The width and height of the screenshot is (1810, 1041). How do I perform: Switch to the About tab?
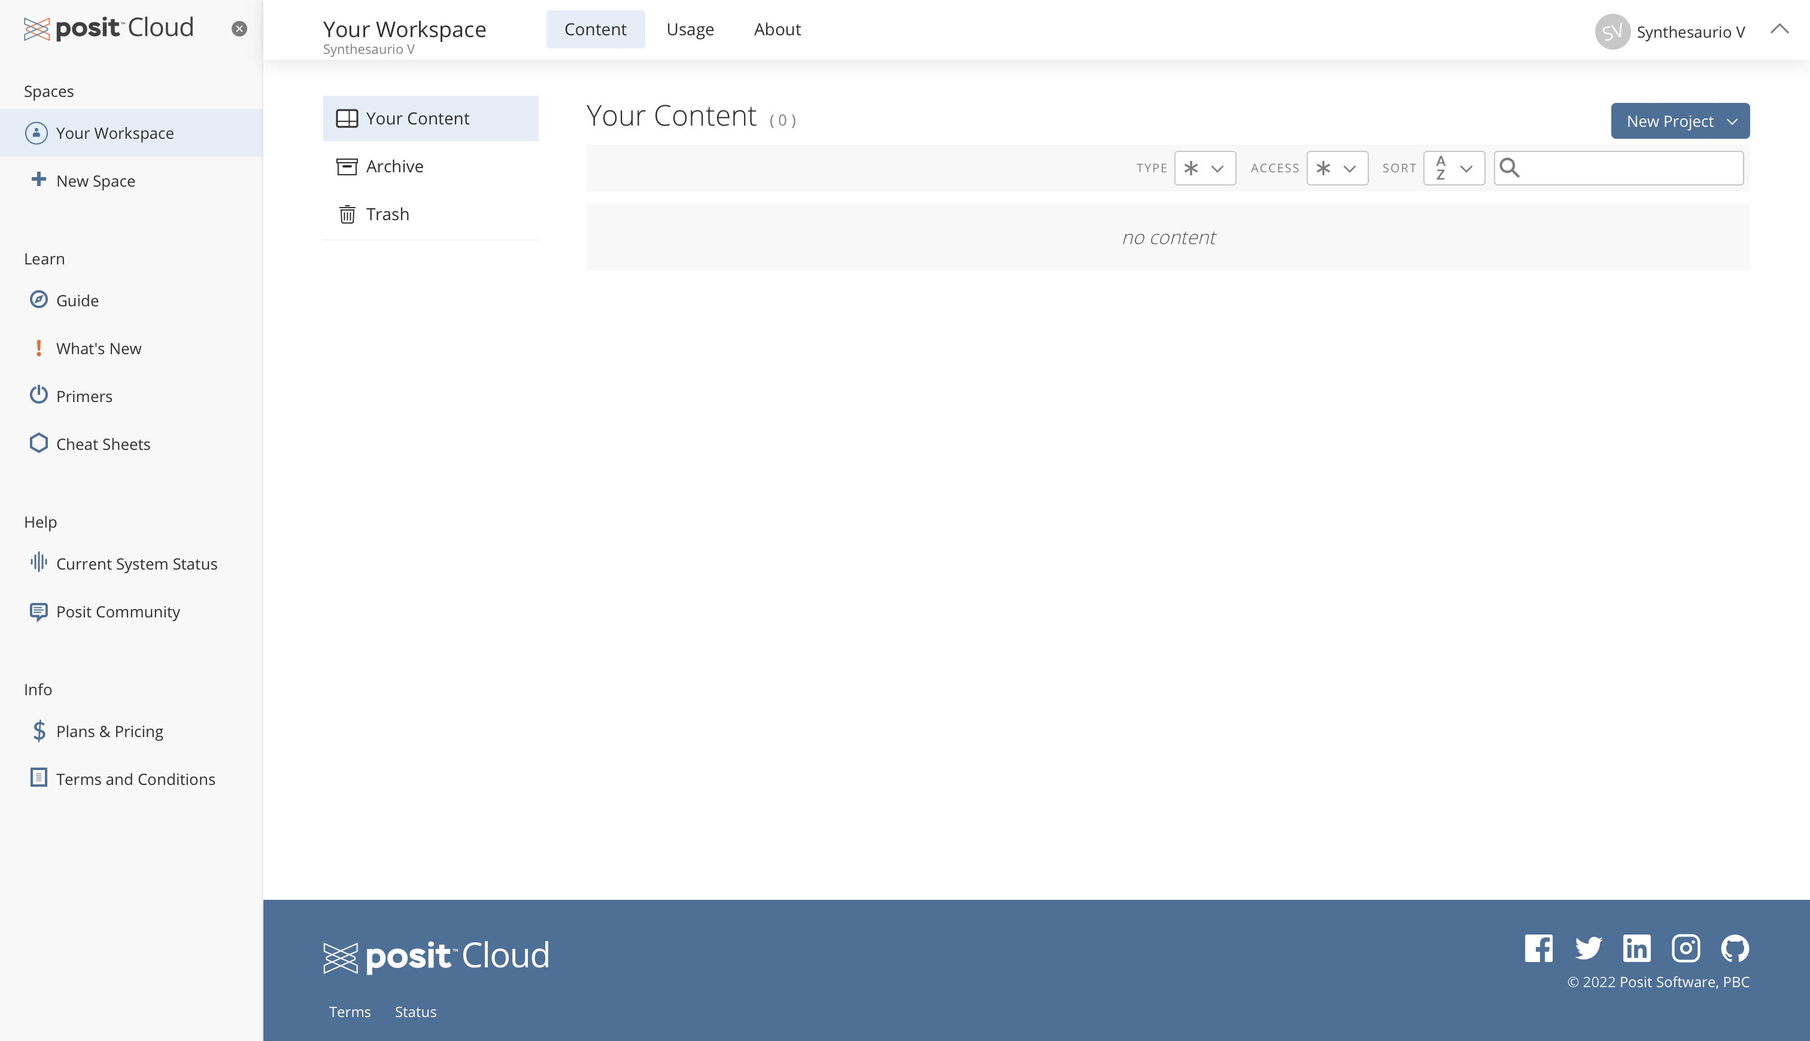(777, 29)
